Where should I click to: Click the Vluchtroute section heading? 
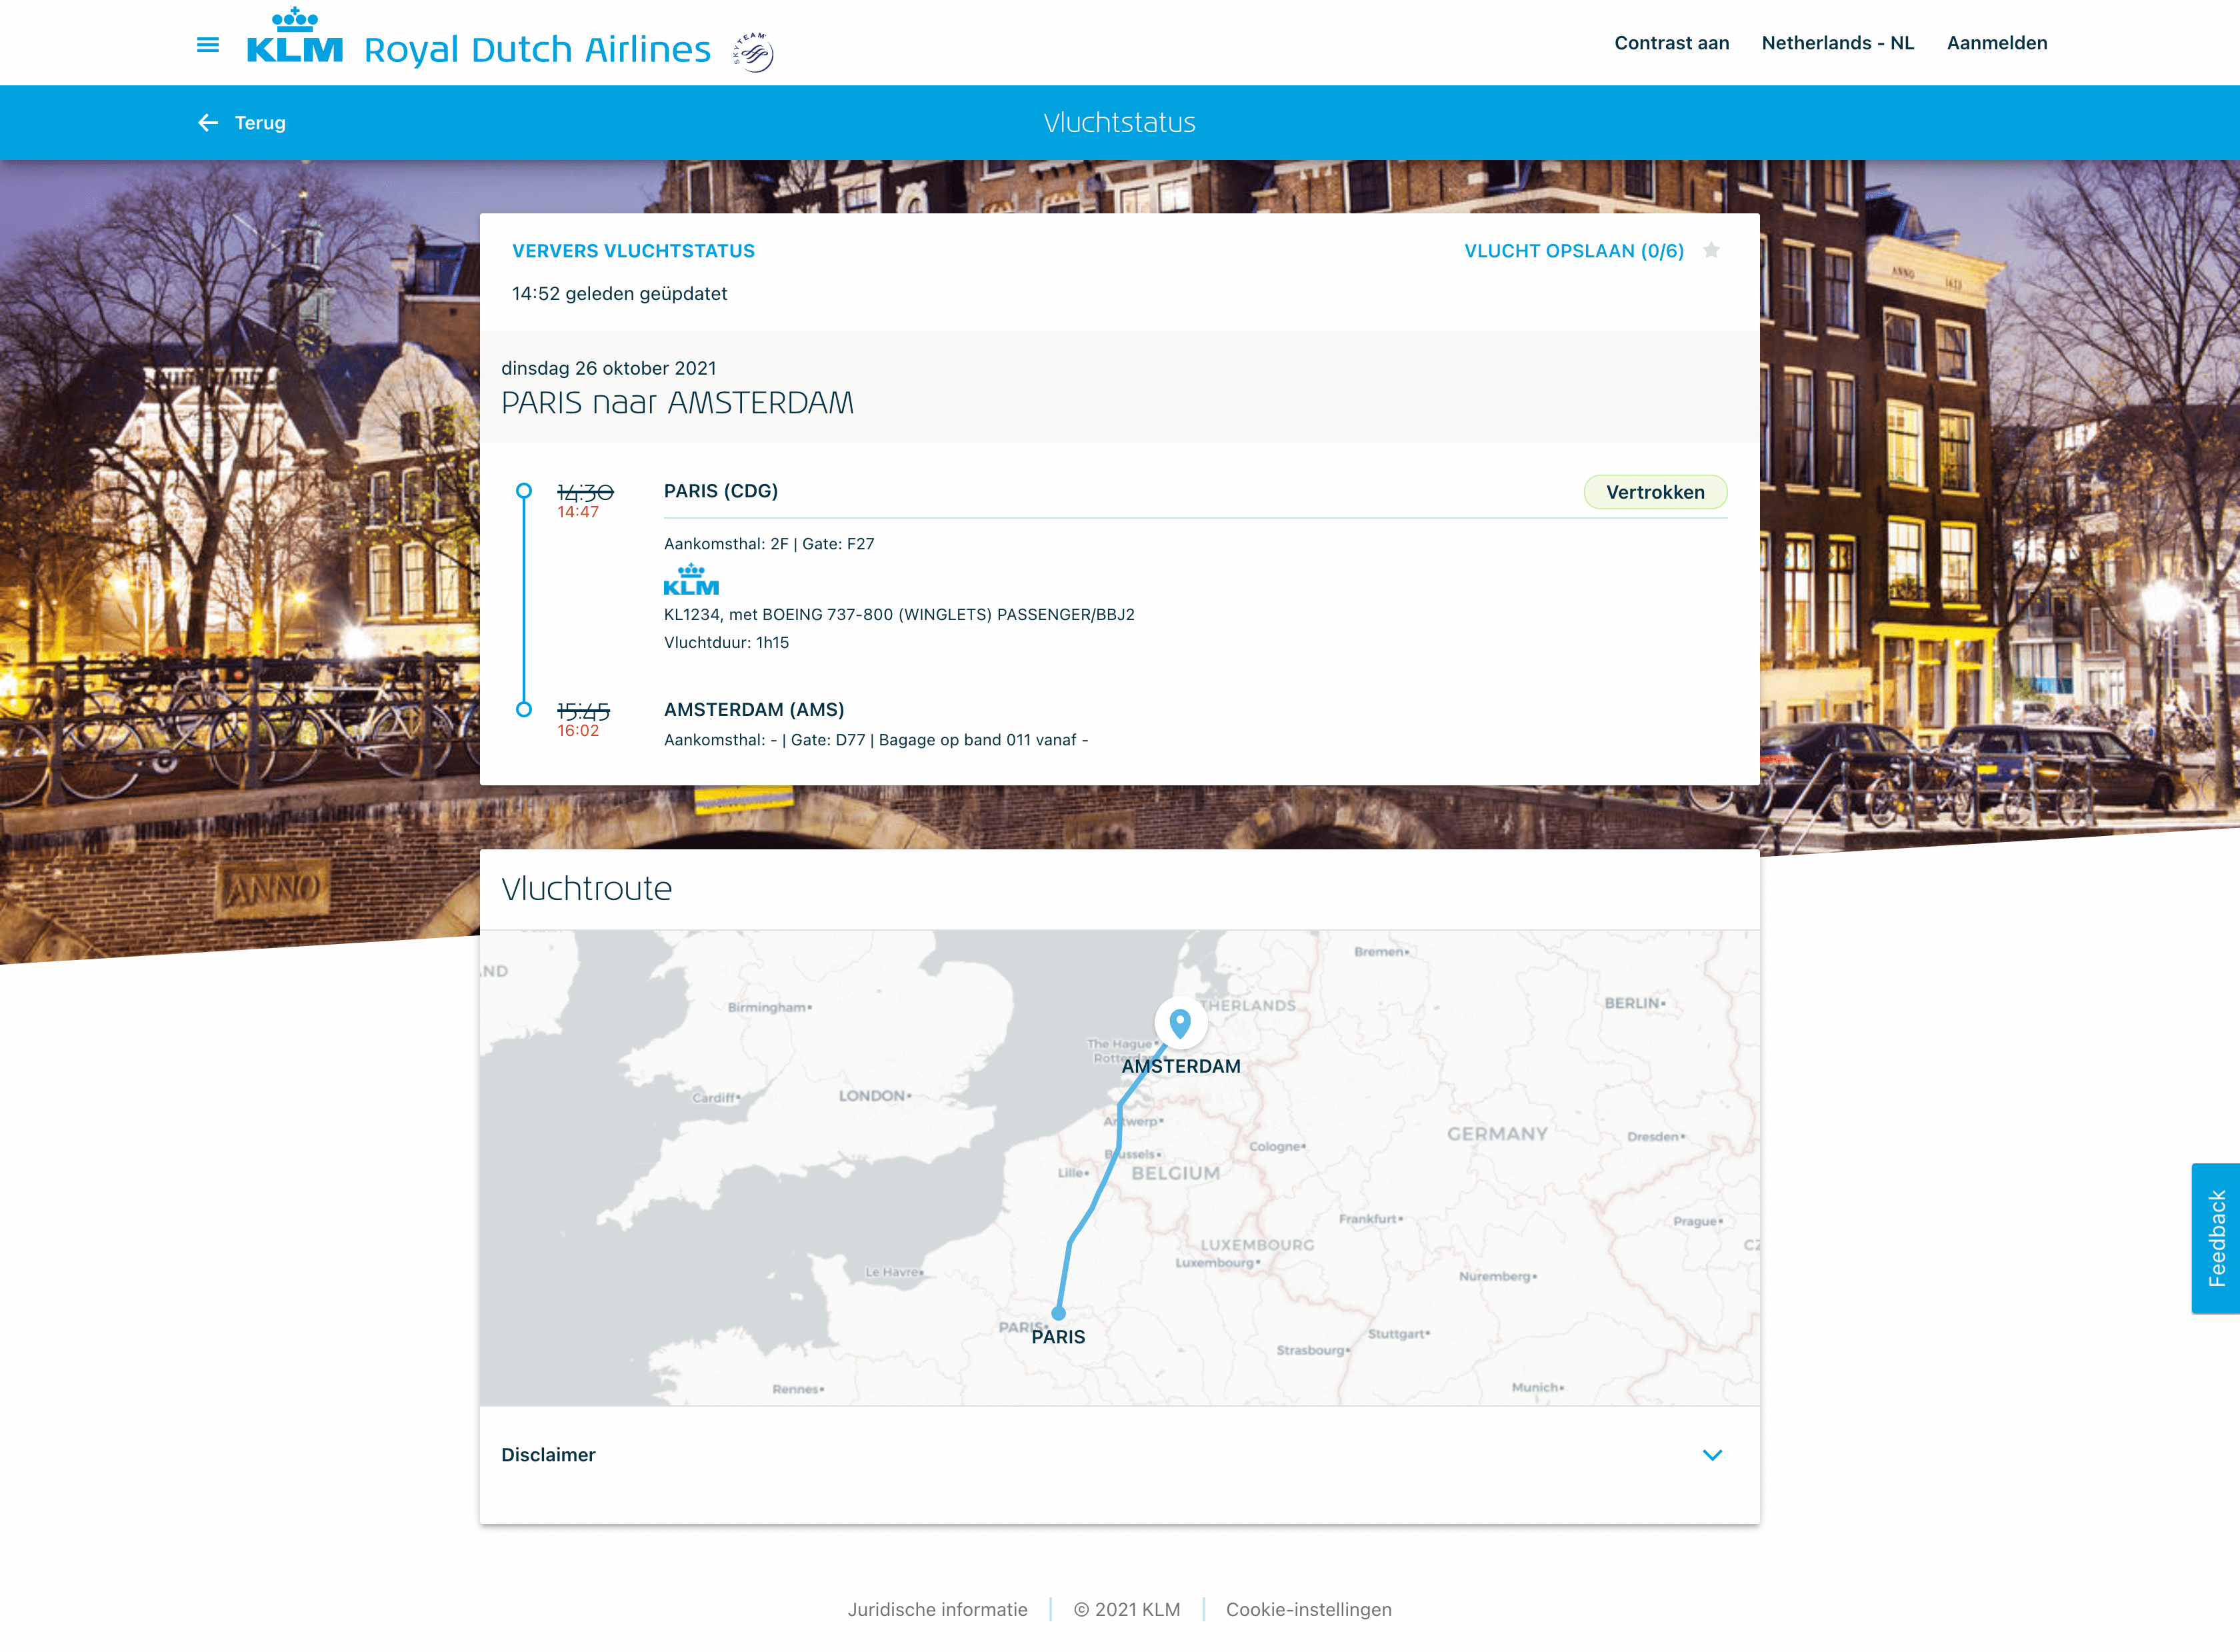click(586, 888)
